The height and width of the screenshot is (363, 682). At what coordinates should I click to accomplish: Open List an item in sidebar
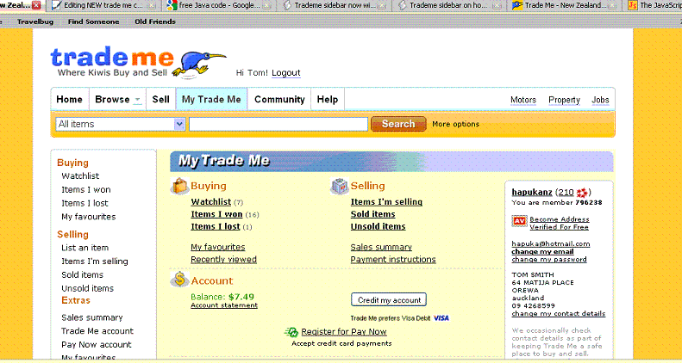[x=84, y=248]
